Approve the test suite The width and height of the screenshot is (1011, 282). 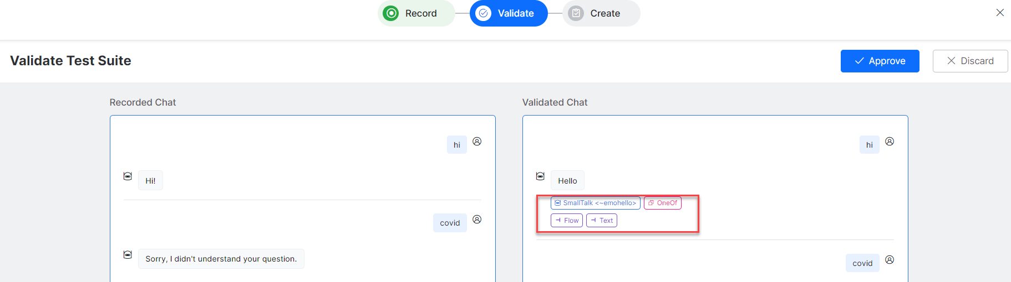coord(880,61)
